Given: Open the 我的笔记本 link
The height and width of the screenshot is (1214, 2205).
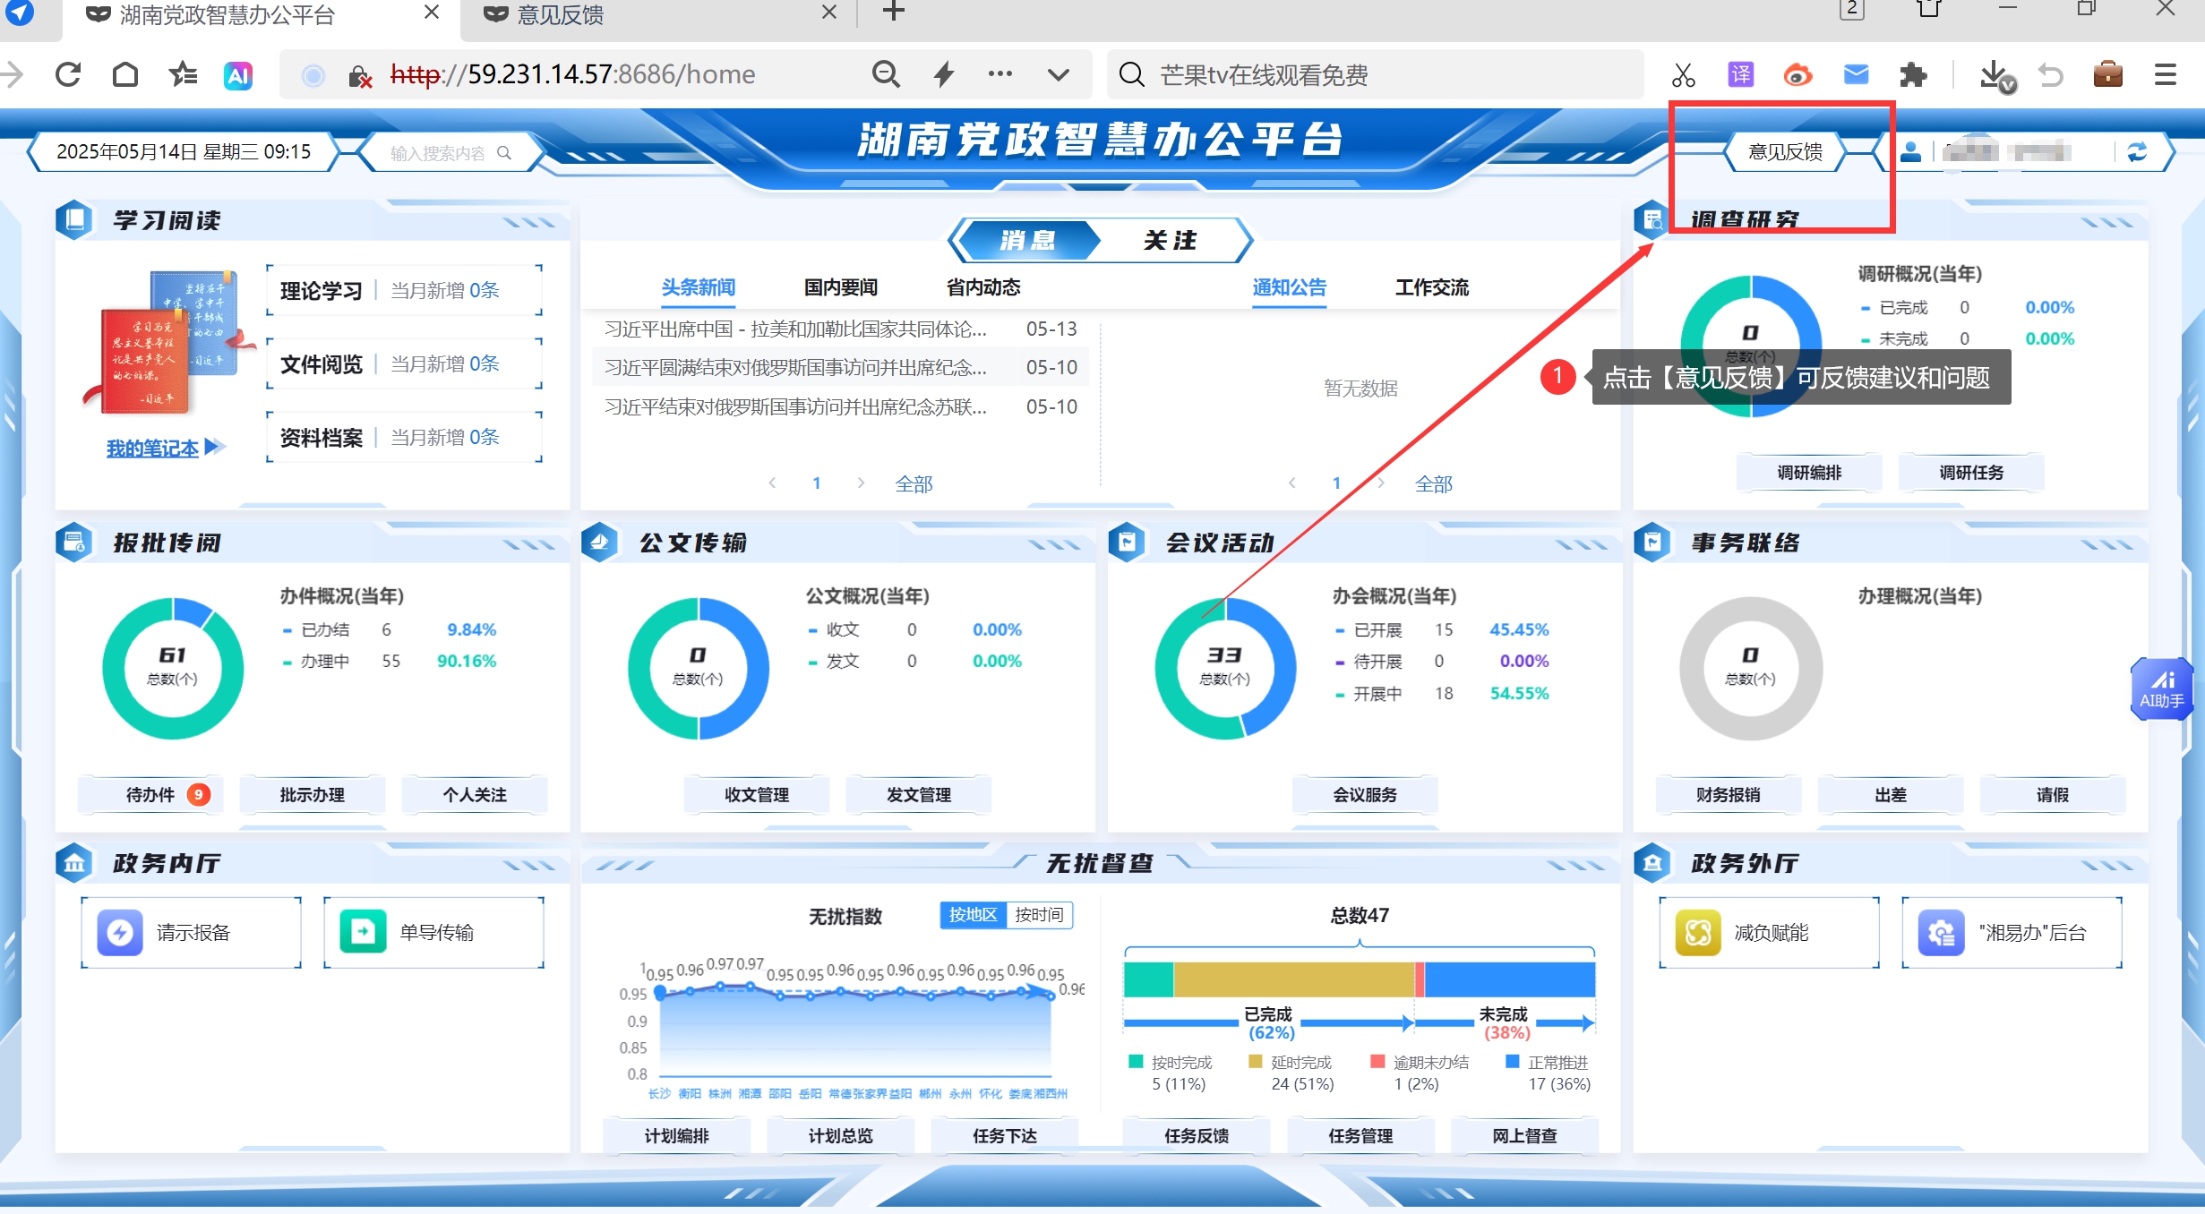Looking at the screenshot, I should 153,449.
